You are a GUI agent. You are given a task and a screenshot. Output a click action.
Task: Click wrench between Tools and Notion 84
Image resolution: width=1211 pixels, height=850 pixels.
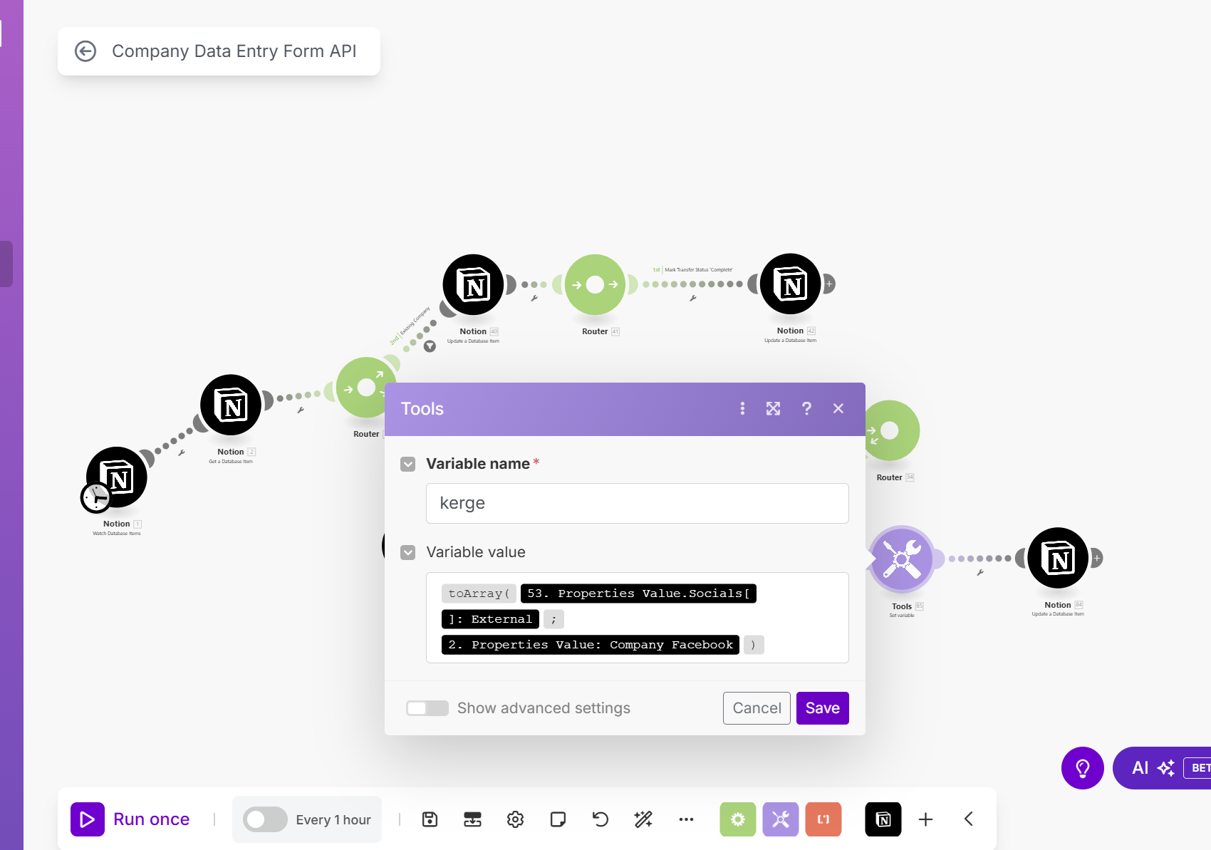(x=980, y=573)
